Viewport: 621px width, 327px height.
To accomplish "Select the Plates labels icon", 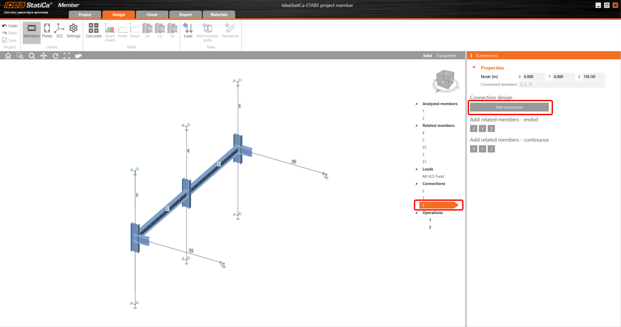I will pos(47,31).
